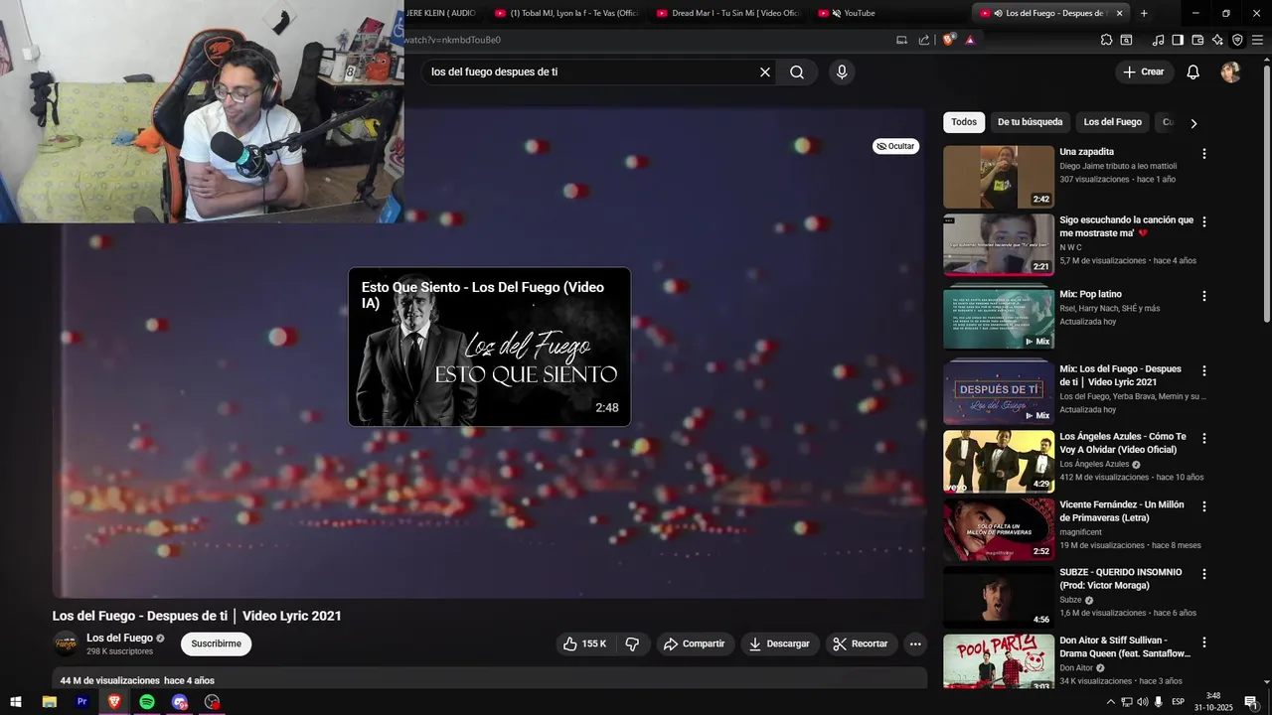Click the search input field

[591, 71]
